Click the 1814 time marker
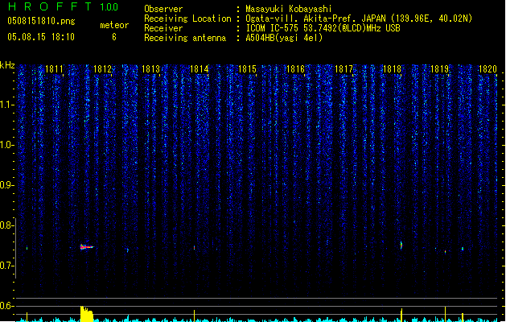 coord(200,69)
